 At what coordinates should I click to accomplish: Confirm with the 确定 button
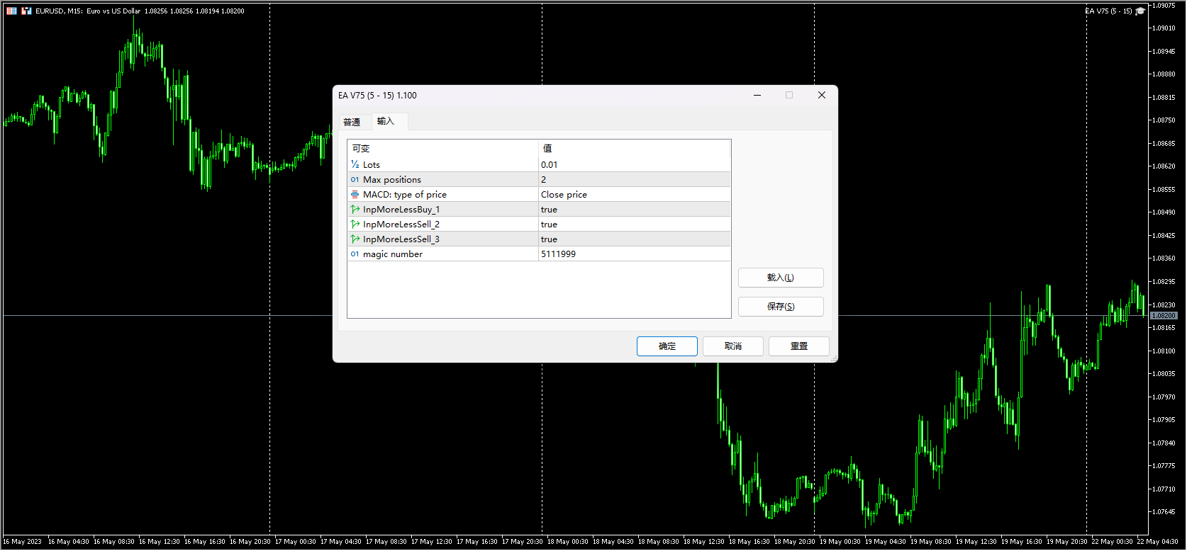pyautogui.click(x=667, y=346)
